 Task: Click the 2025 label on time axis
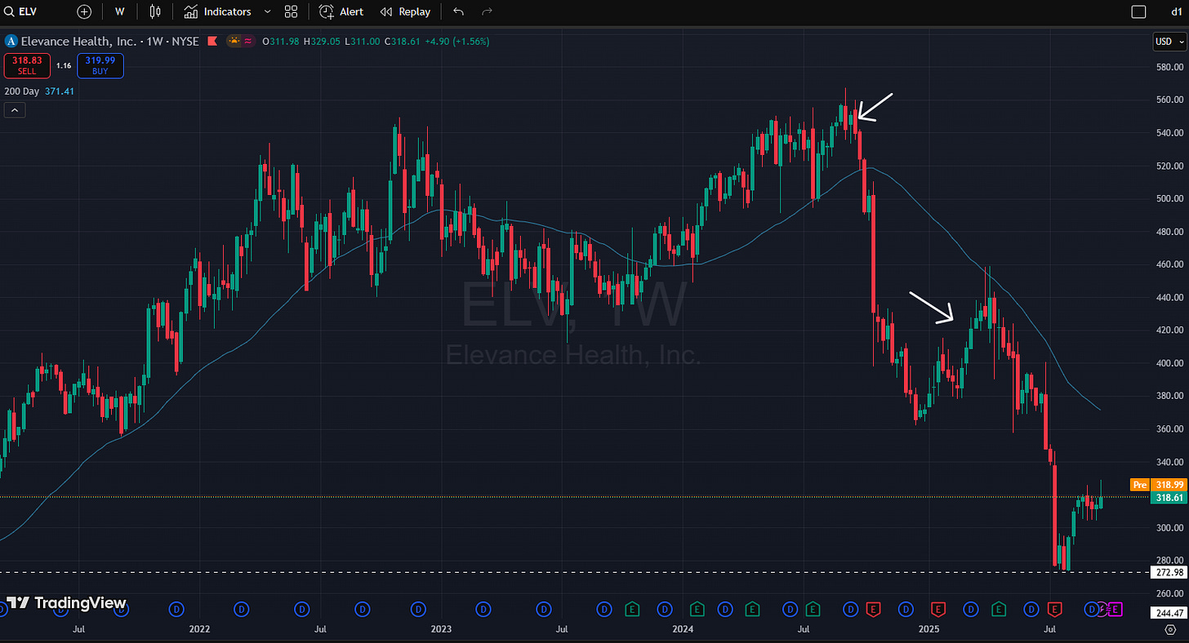pyautogui.click(x=929, y=629)
